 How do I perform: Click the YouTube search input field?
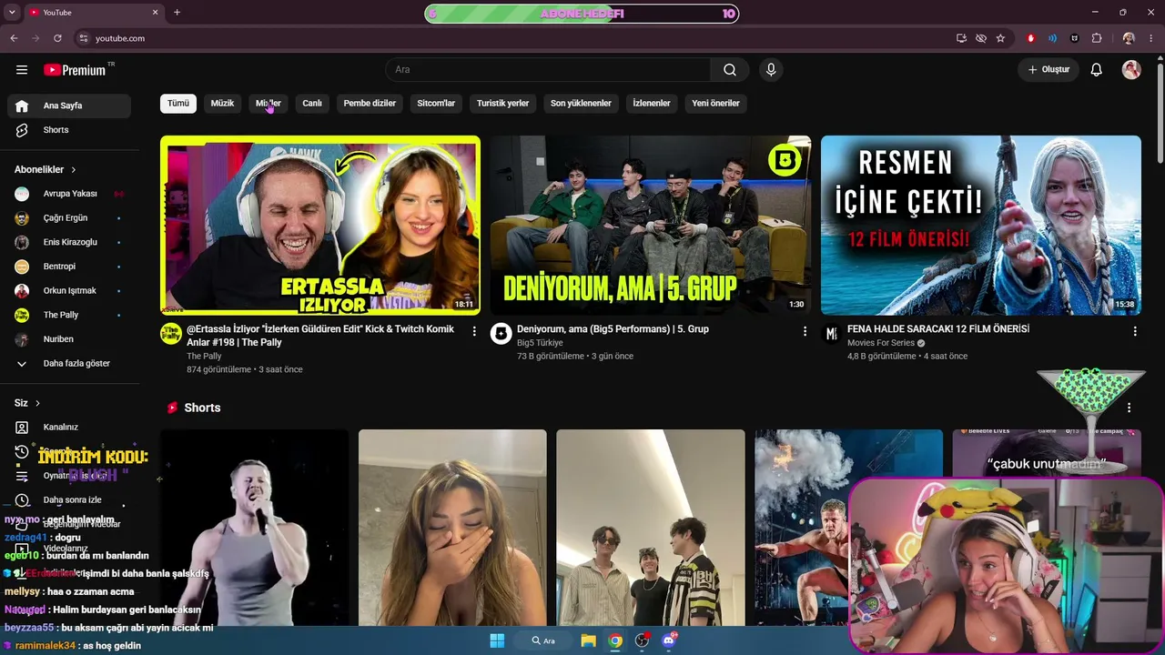point(548,70)
